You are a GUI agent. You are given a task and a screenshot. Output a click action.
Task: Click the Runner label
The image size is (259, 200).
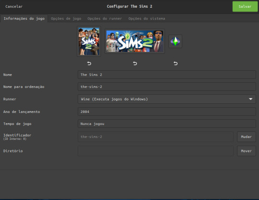point(10,99)
